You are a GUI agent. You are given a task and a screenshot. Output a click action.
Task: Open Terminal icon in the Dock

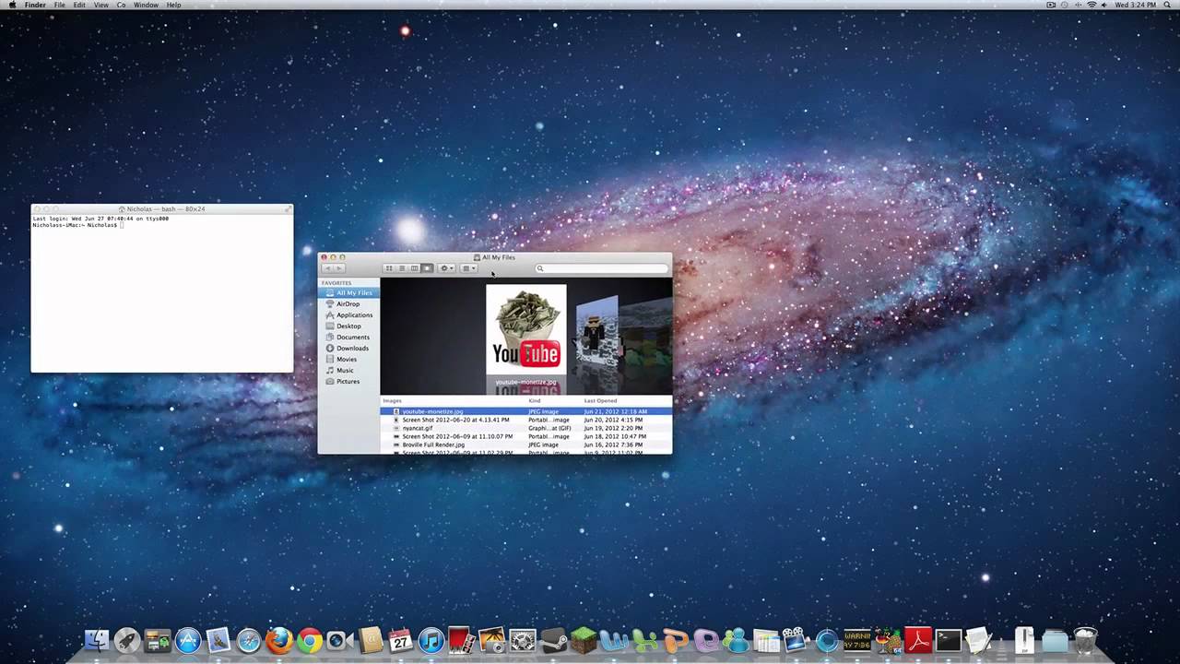[x=949, y=640]
